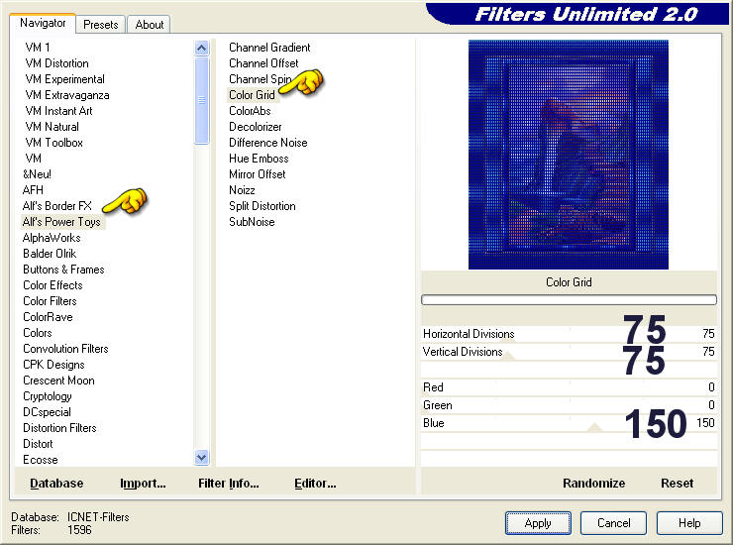Select Alf's Power Toys category

tap(61, 222)
